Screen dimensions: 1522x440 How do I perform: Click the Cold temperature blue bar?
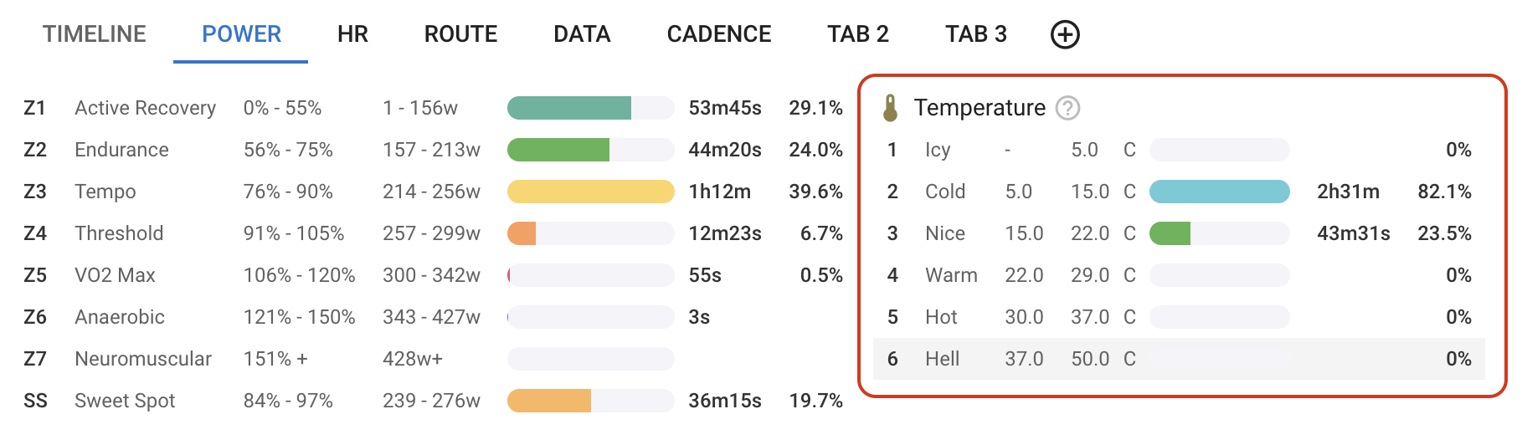click(x=1219, y=192)
